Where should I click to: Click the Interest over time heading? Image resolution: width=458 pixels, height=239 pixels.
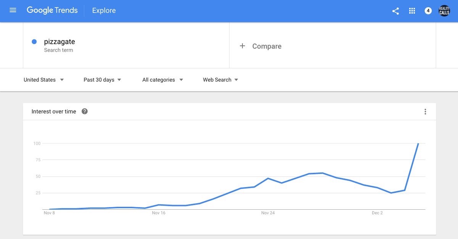point(54,112)
